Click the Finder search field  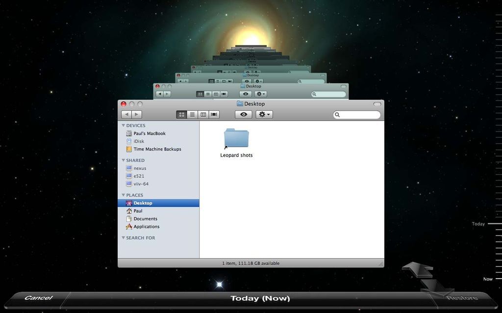[357, 114]
